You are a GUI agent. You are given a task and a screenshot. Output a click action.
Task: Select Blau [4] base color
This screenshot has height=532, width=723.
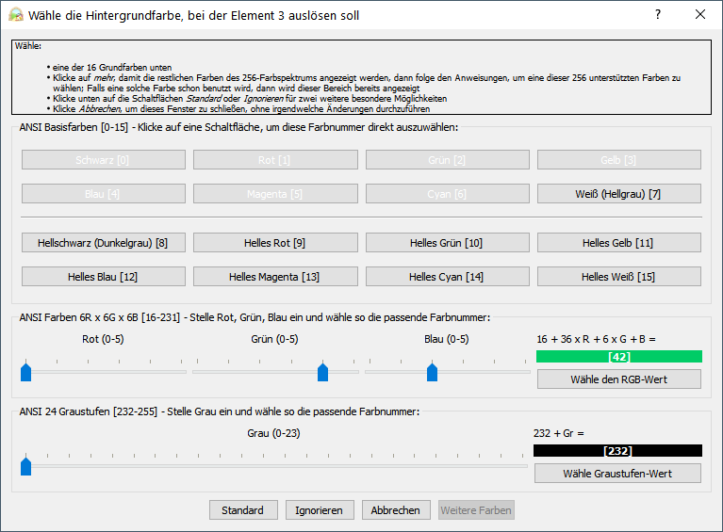pos(104,194)
